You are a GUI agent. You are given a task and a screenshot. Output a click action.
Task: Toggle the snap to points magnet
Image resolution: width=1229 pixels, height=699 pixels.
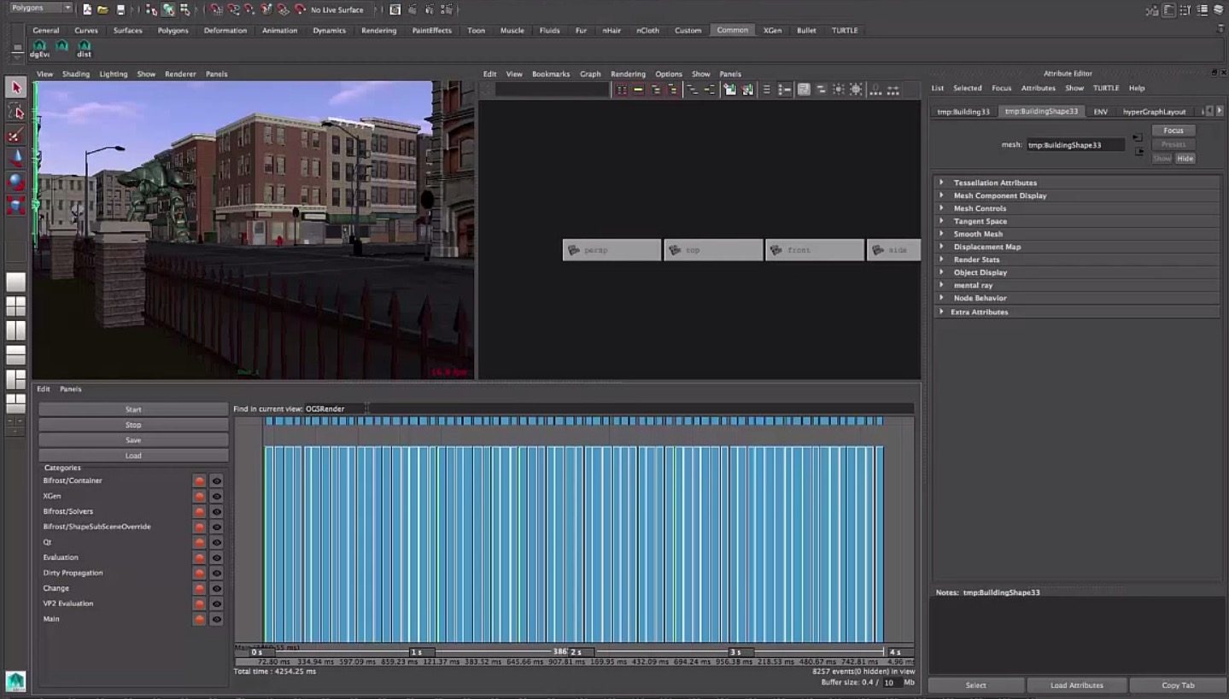tap(250, 9)
